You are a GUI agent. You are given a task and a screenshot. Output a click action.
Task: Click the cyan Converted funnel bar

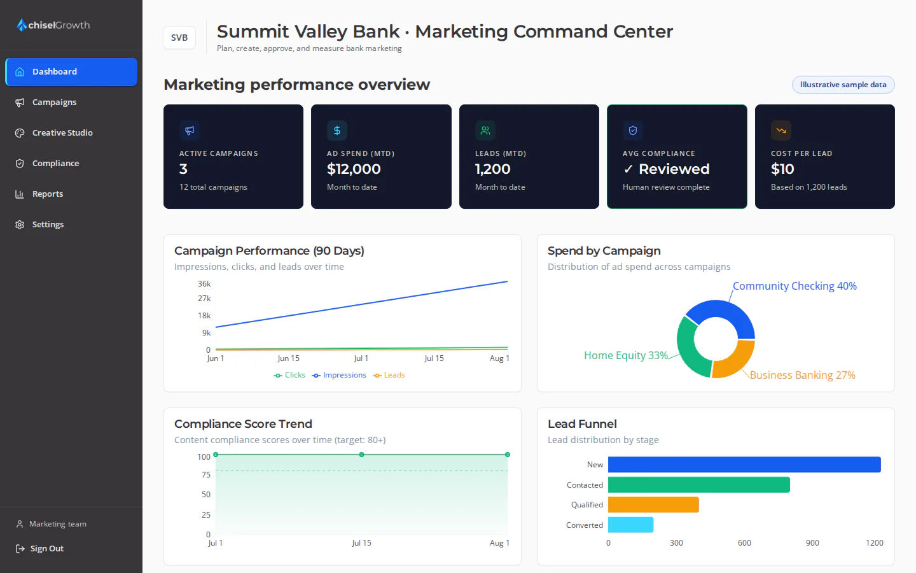click(x=630, y=525)
